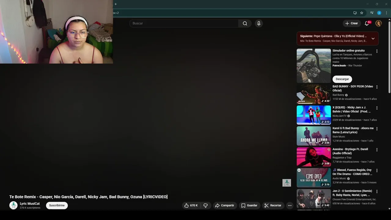This screenshot has width=391, height=220.
Task: Open options for BAD BUNNY - SOY PEOR
Action: 377,87
